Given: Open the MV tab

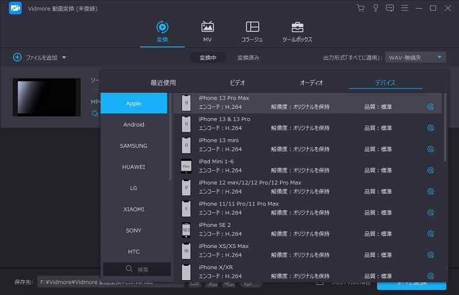Looking at the screenshot, I should coord(207,32).
